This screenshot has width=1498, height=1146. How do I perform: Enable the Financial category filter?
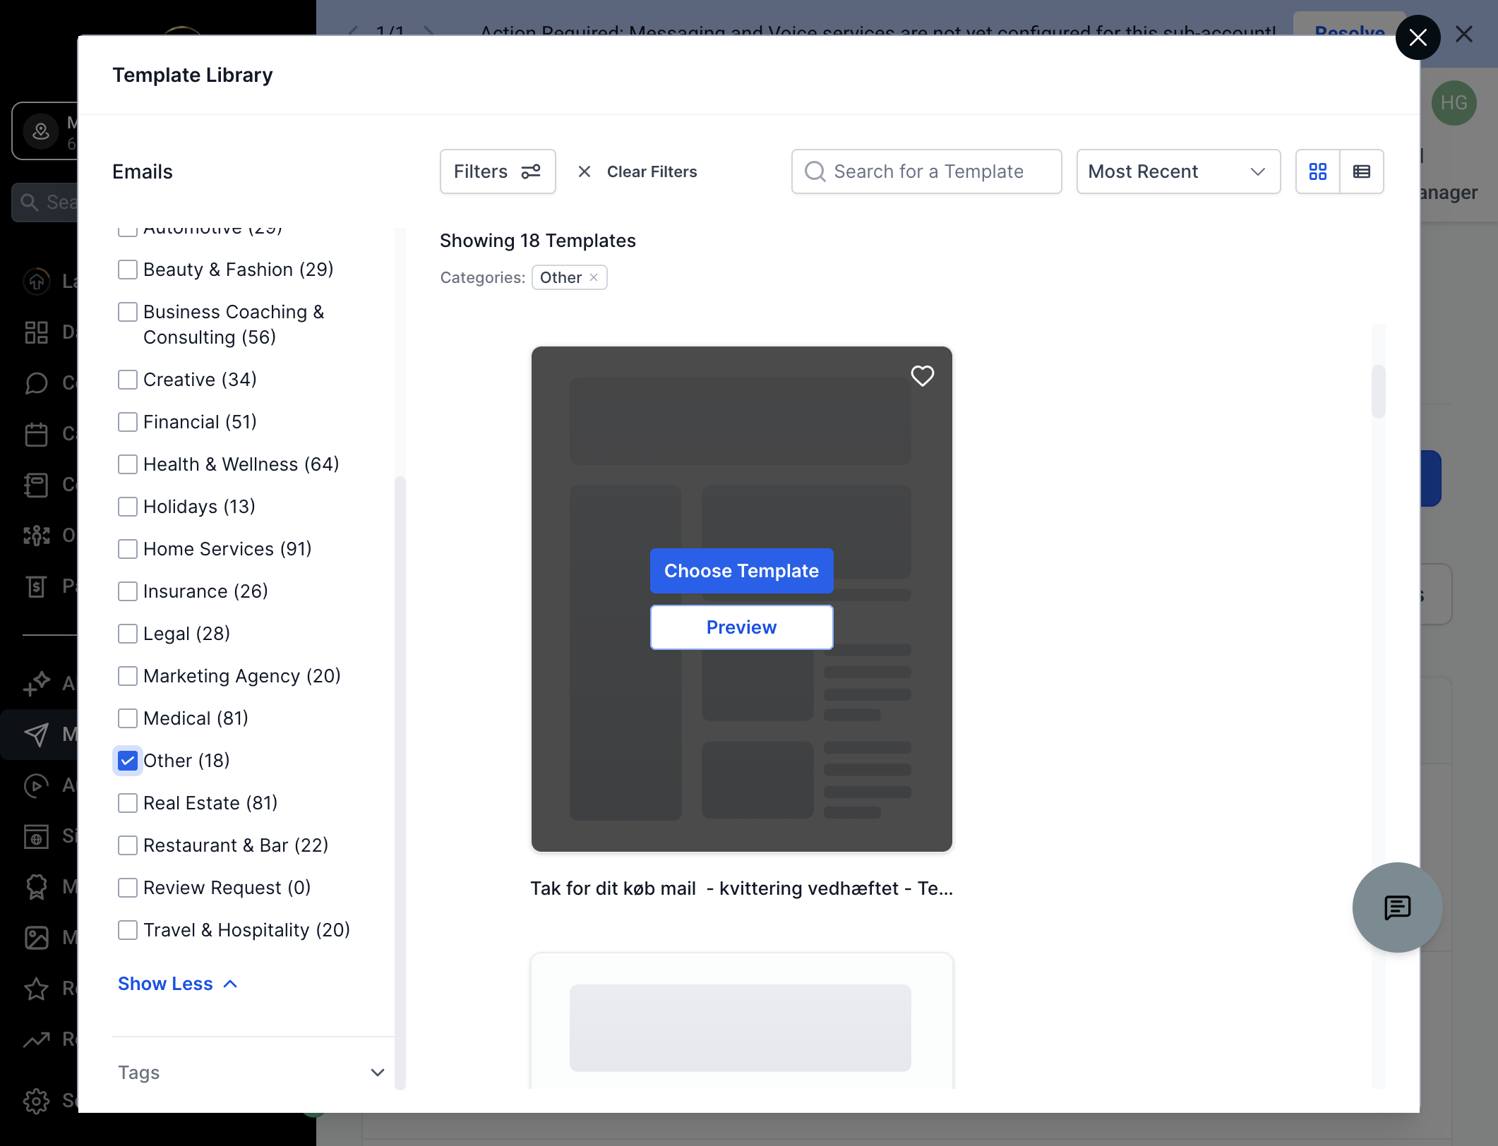pos(128,422)
